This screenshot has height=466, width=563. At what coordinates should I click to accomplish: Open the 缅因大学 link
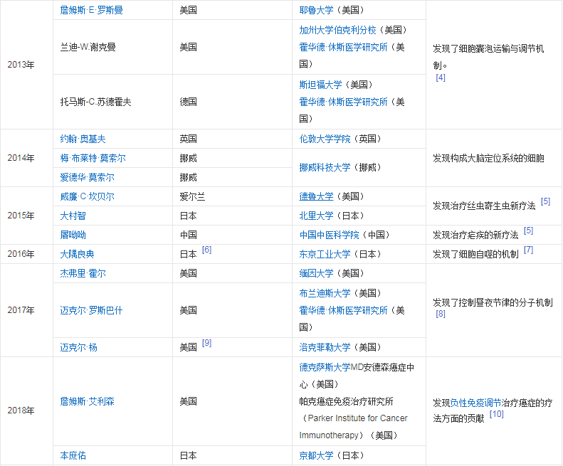[x=316, y=274]
